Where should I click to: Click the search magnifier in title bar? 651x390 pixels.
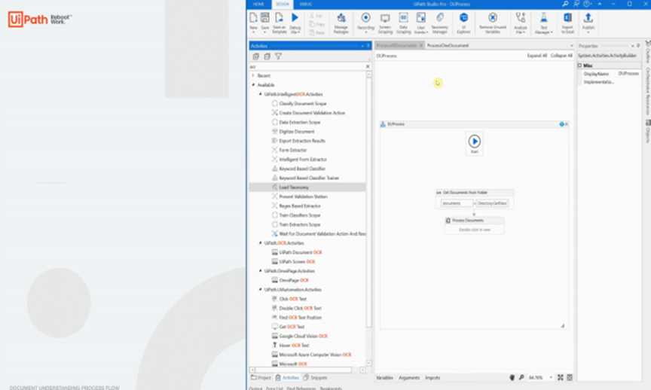[565, 4]
